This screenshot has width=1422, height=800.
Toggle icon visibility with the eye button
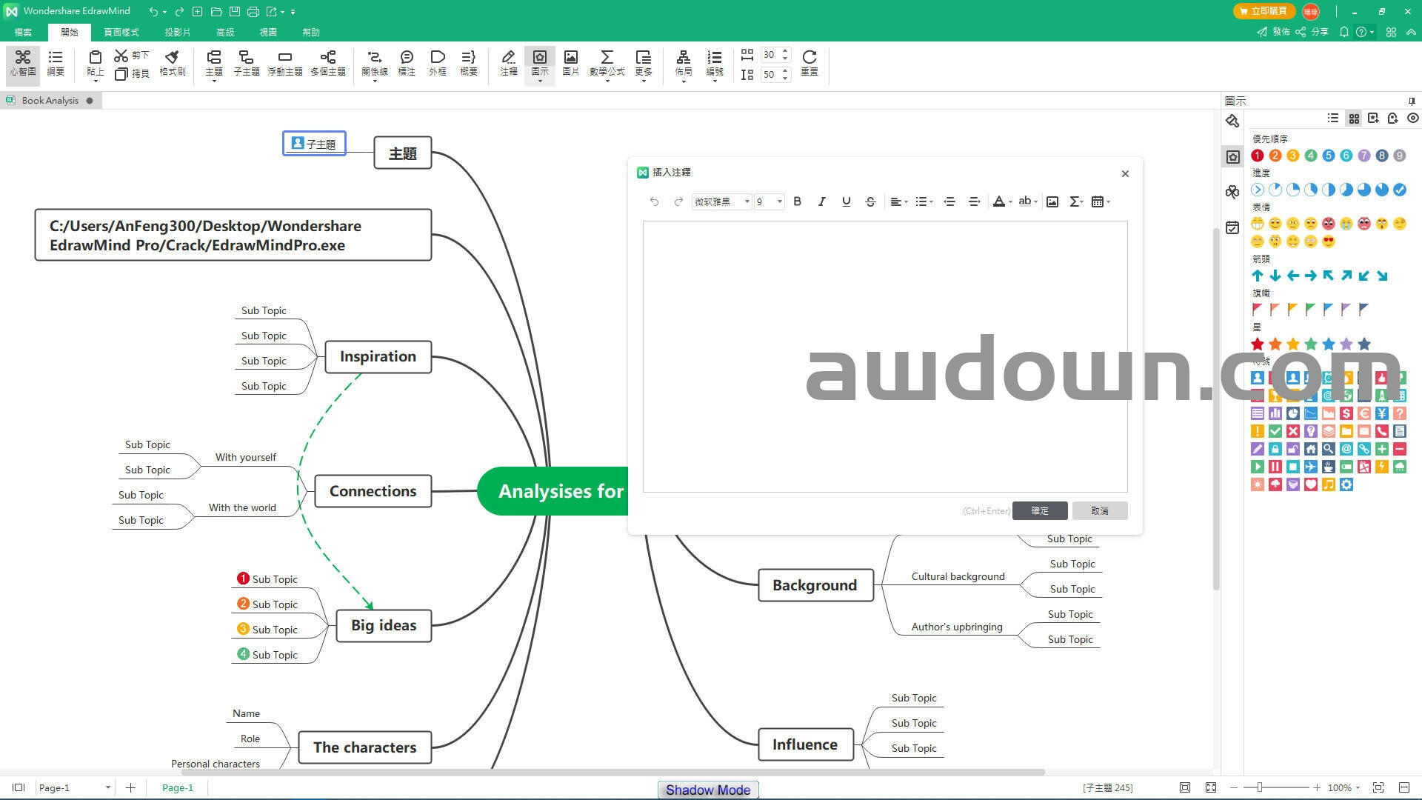[1412, 119]
